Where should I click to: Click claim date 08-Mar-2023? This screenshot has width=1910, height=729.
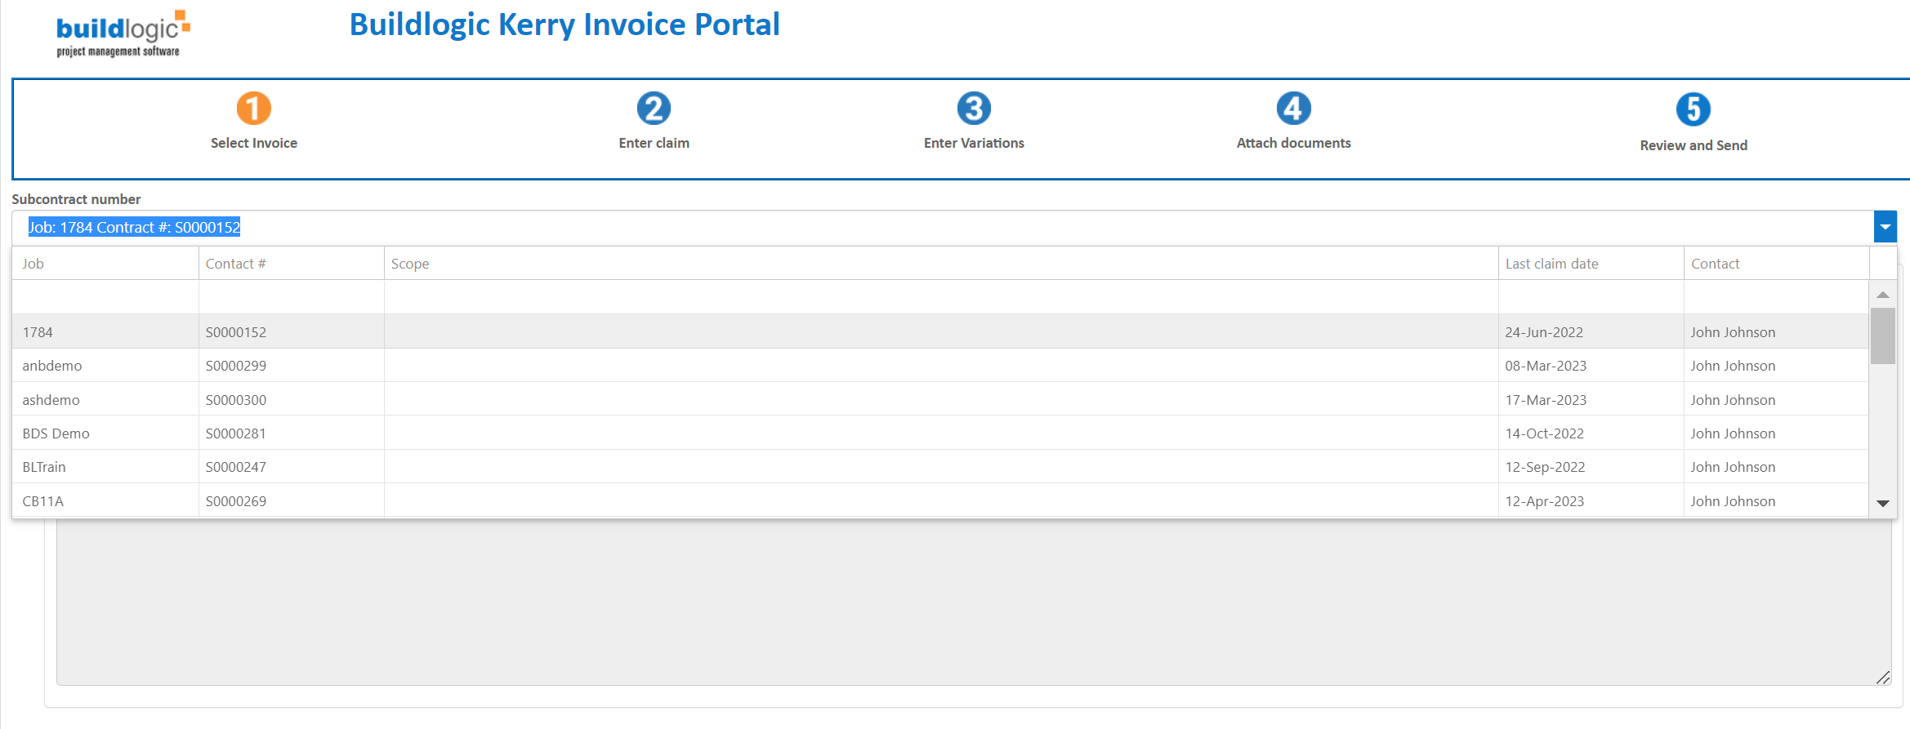click(1546, 366)
